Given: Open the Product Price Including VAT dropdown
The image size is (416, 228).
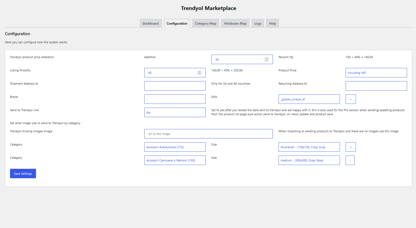Looking at the screenshot, I should [376, 73].
